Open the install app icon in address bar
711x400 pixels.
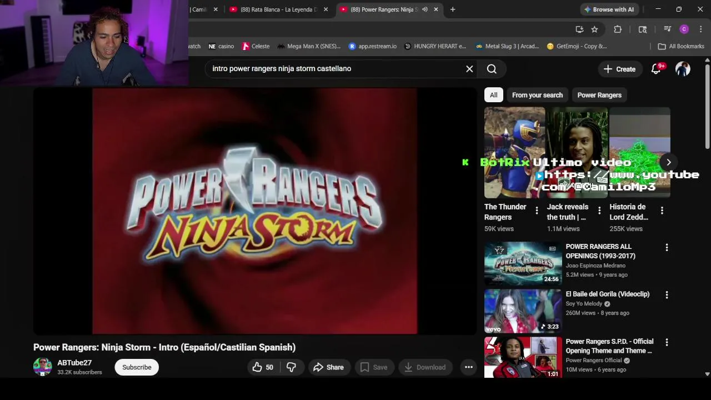click(x=579, y=29)
